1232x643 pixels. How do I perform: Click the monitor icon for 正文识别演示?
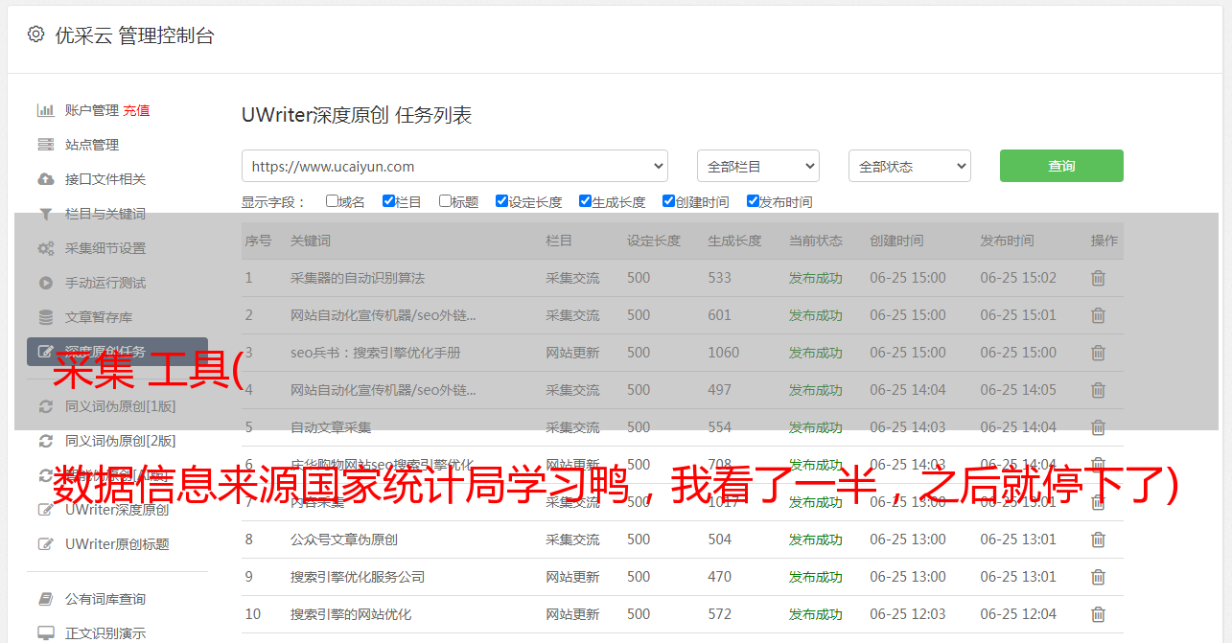(x=45, y=633)
